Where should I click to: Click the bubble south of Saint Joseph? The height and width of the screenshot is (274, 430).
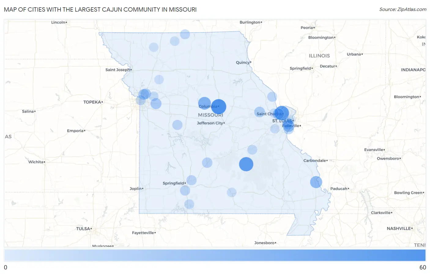(159, 80)
